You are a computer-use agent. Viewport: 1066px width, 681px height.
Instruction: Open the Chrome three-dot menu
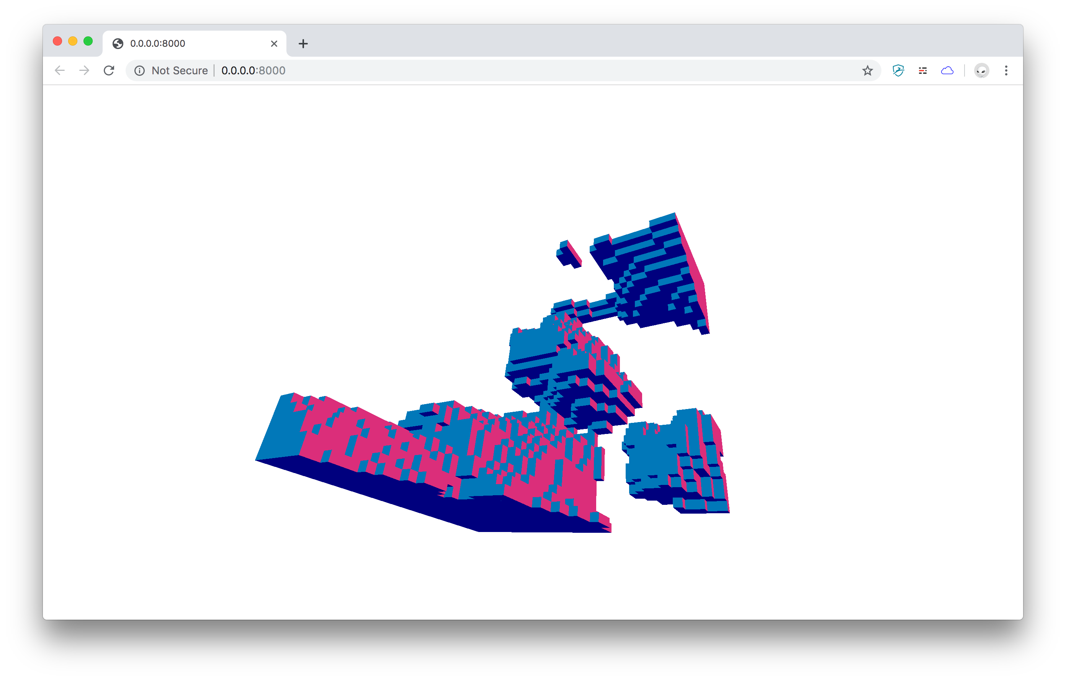click(x=1006, y=70)
